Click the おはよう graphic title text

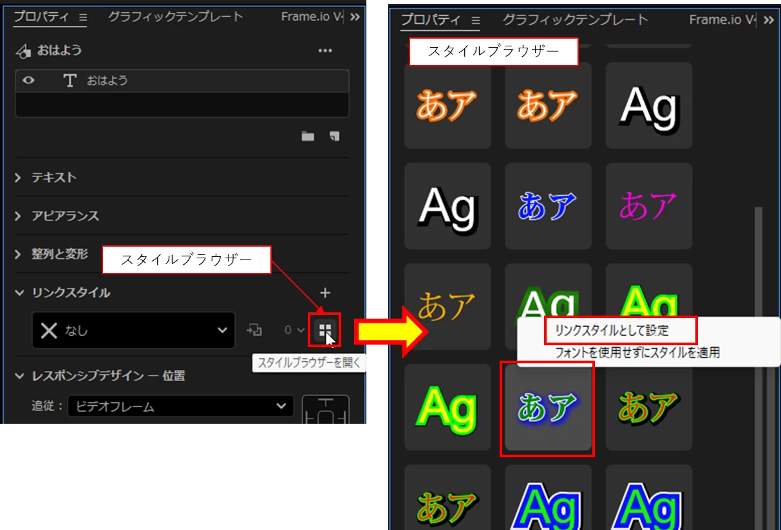click(60, 50)
